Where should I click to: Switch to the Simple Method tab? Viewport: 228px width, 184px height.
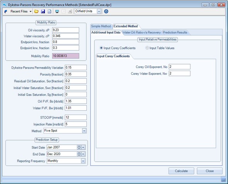(101, 26)
